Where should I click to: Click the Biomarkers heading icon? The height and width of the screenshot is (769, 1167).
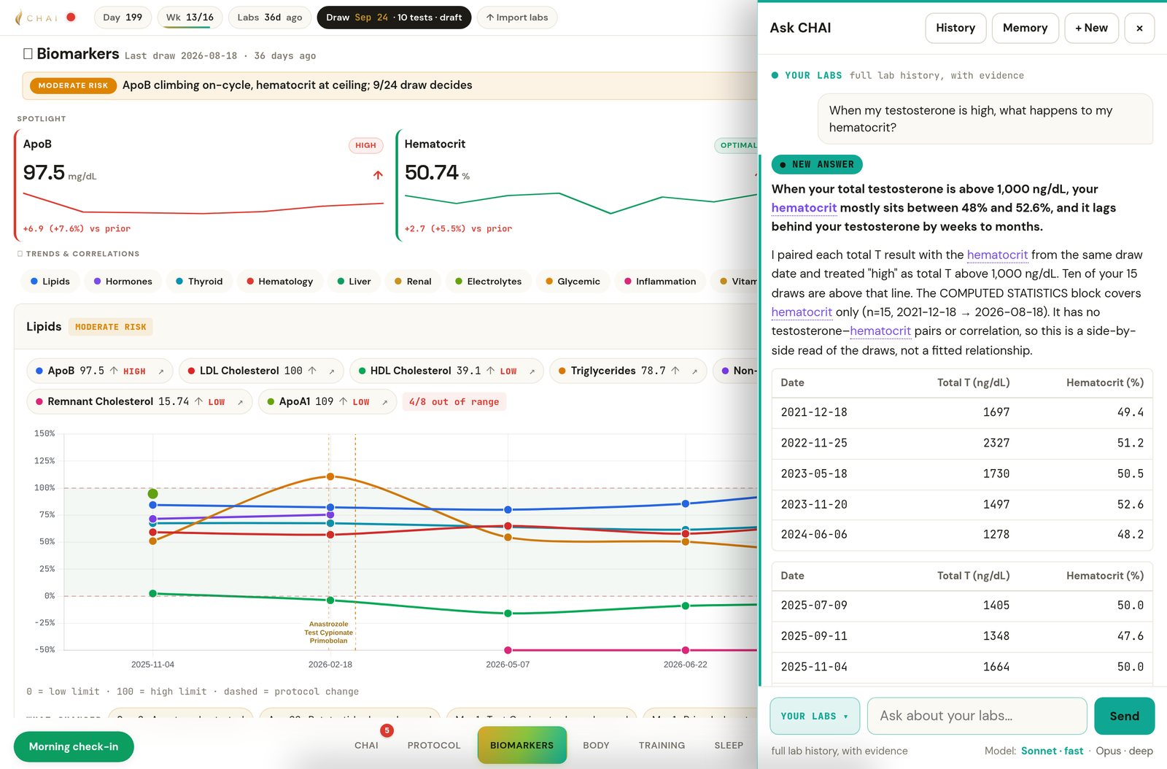pos(28,53)
